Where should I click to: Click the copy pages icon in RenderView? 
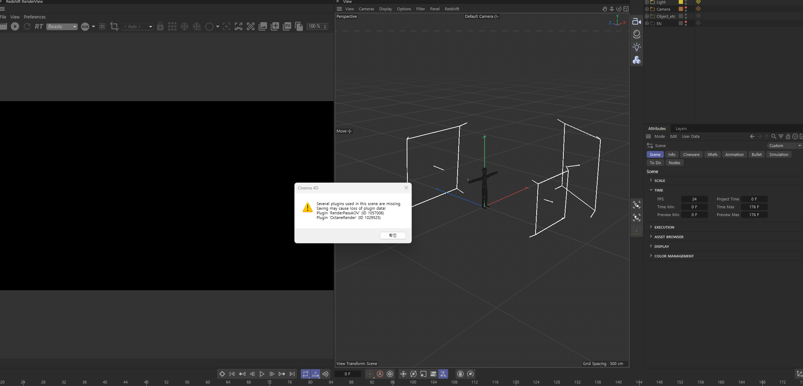(299, 26)
